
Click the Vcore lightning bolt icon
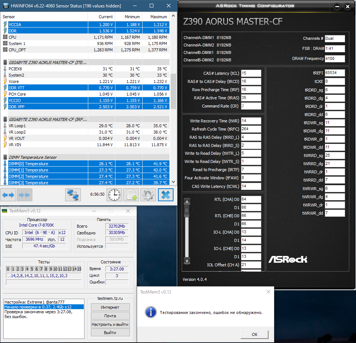5,81
